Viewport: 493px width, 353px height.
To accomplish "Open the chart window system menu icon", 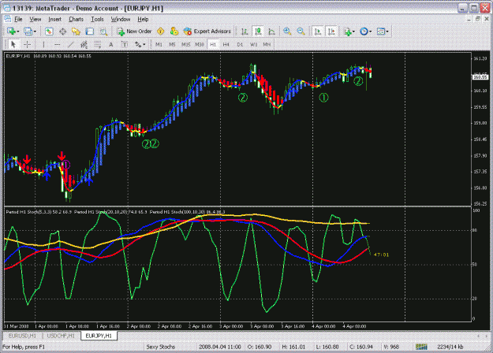I will (x=7, y=19).
